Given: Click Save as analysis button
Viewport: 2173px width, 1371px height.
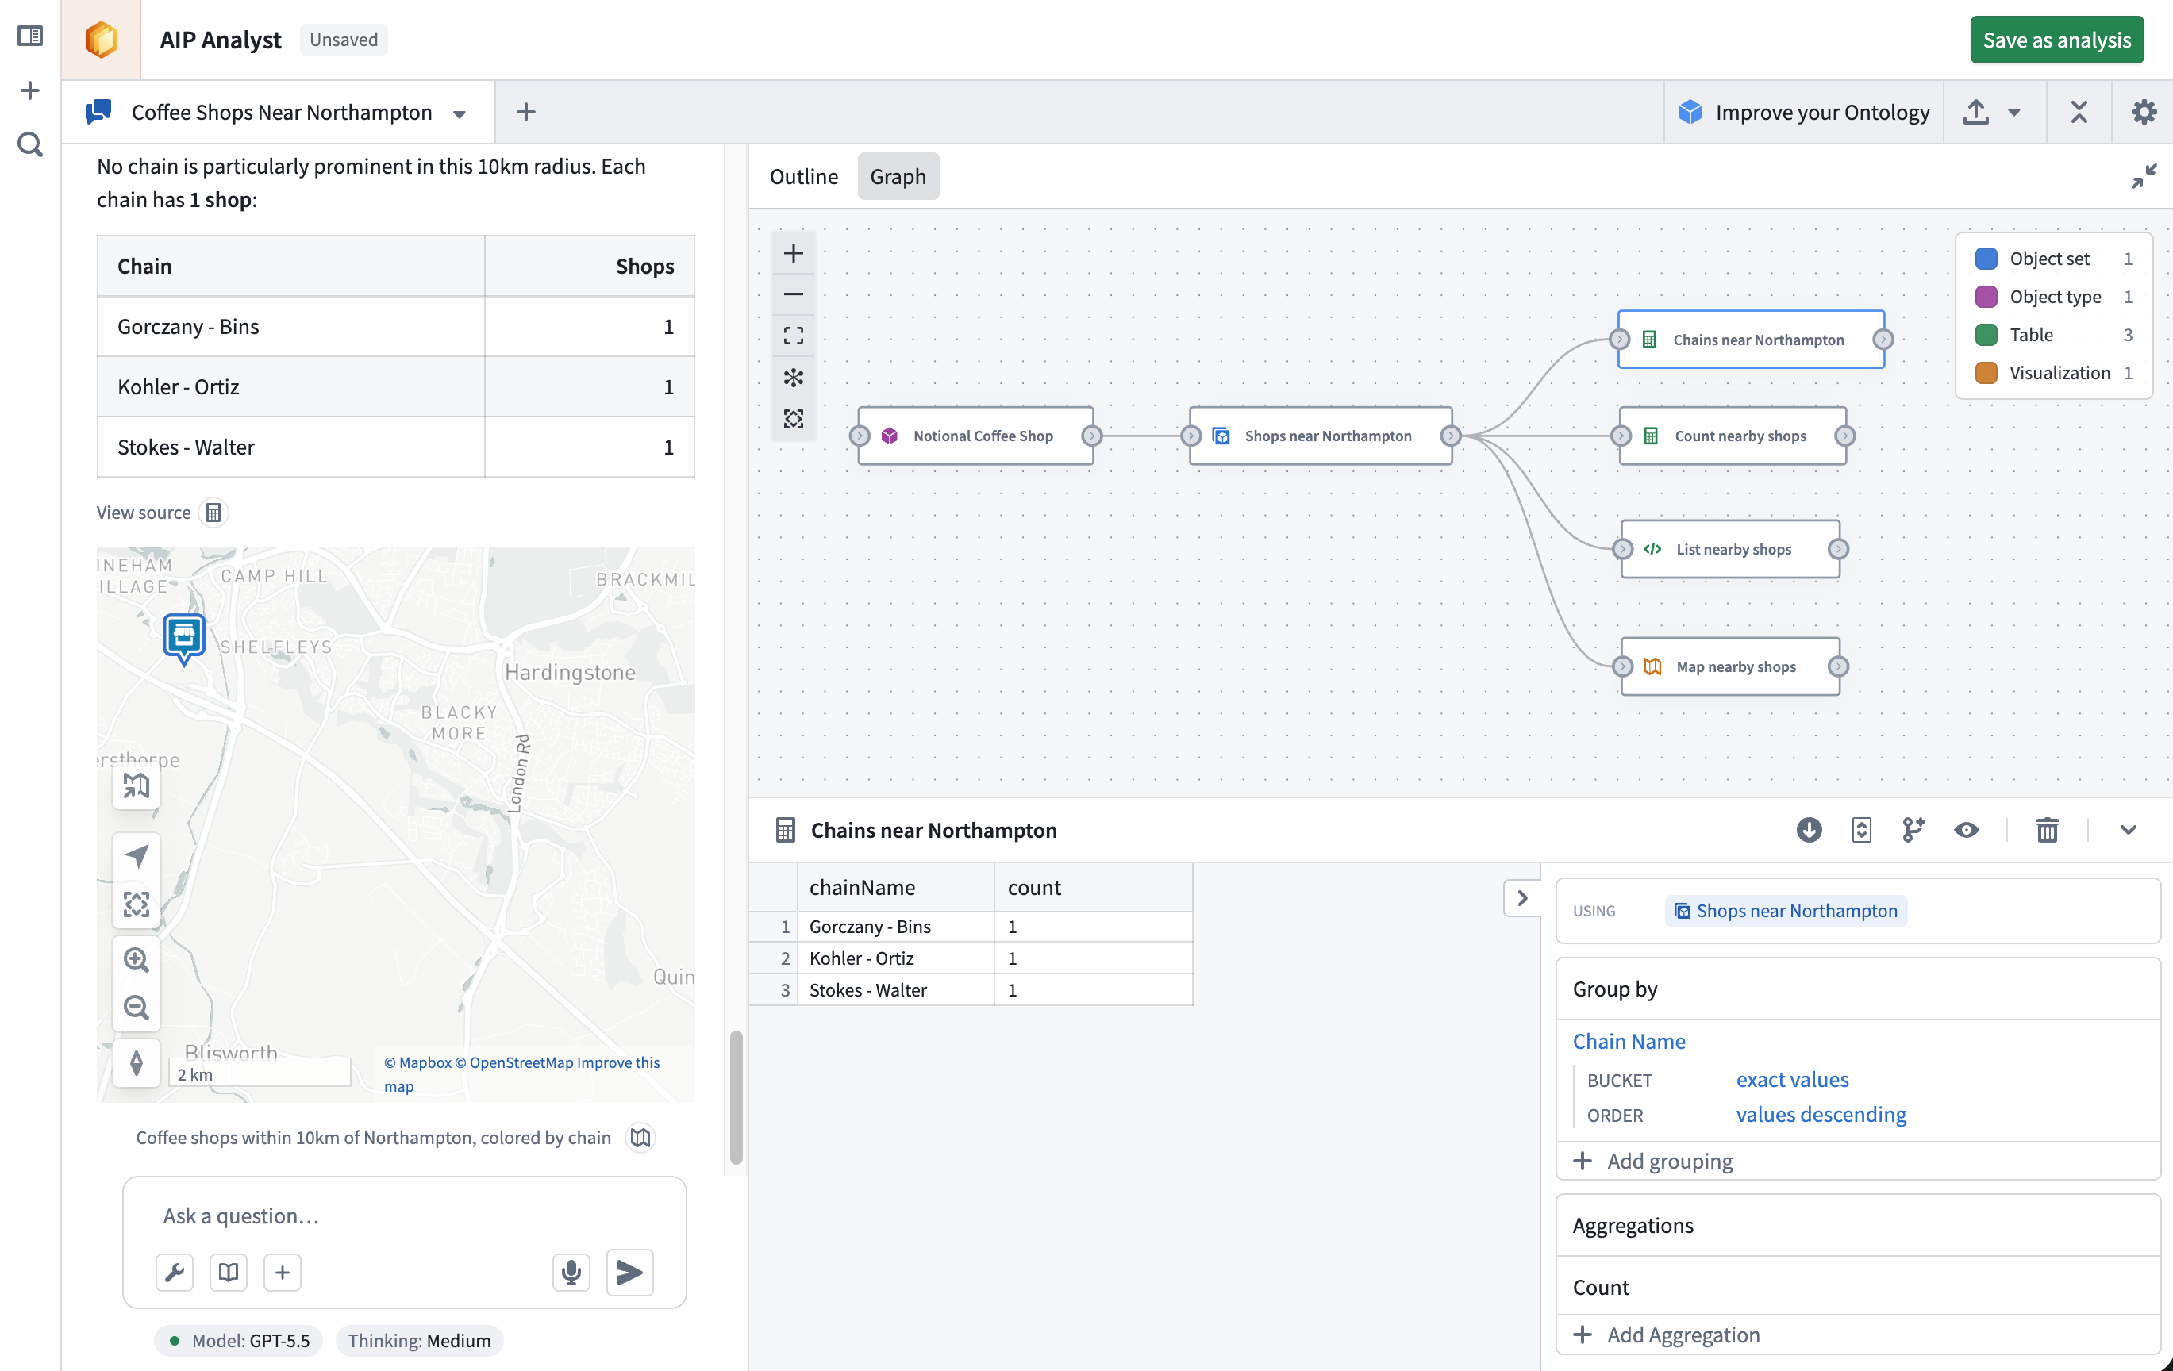Looking at the screenshot, I should tap(2056, 40).
